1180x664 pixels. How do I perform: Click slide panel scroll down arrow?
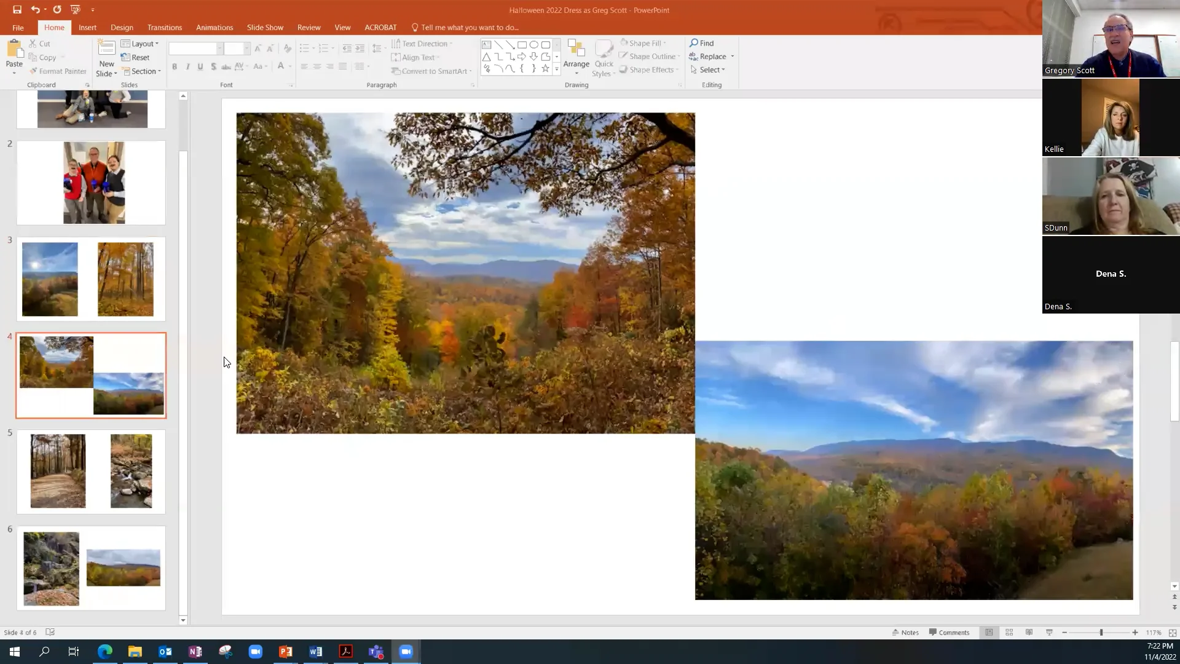tap(183, 620)
